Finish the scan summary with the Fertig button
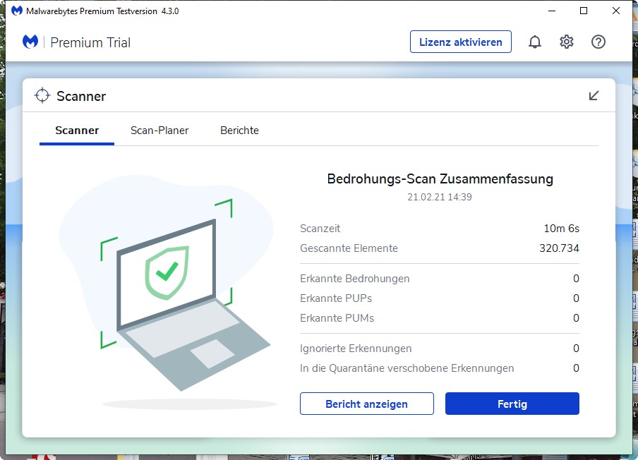Viewport: 638px width, 460px height. point(512,404)
